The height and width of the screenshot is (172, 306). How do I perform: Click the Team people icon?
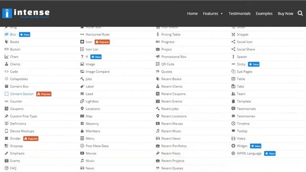[233, 94]
